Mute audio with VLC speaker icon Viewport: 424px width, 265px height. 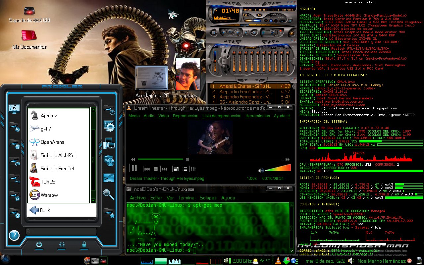[x=261, y=171]
